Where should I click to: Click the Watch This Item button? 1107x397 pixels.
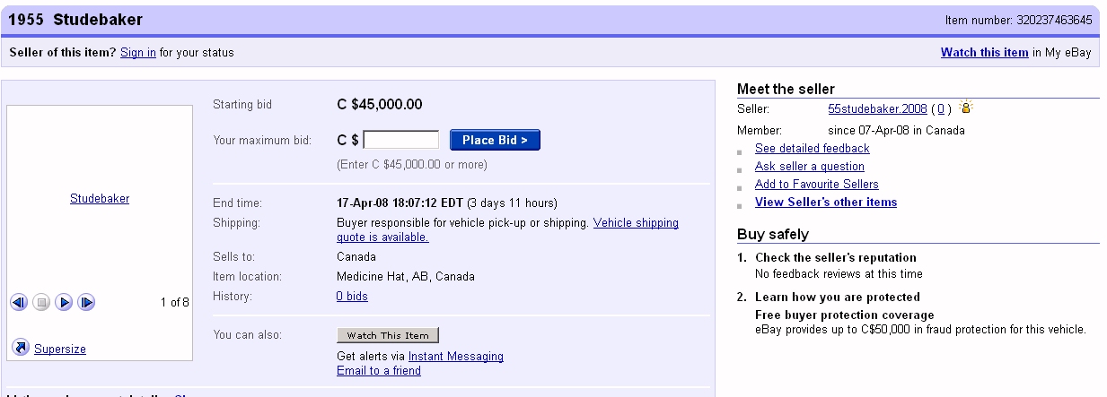pos(388,335)
